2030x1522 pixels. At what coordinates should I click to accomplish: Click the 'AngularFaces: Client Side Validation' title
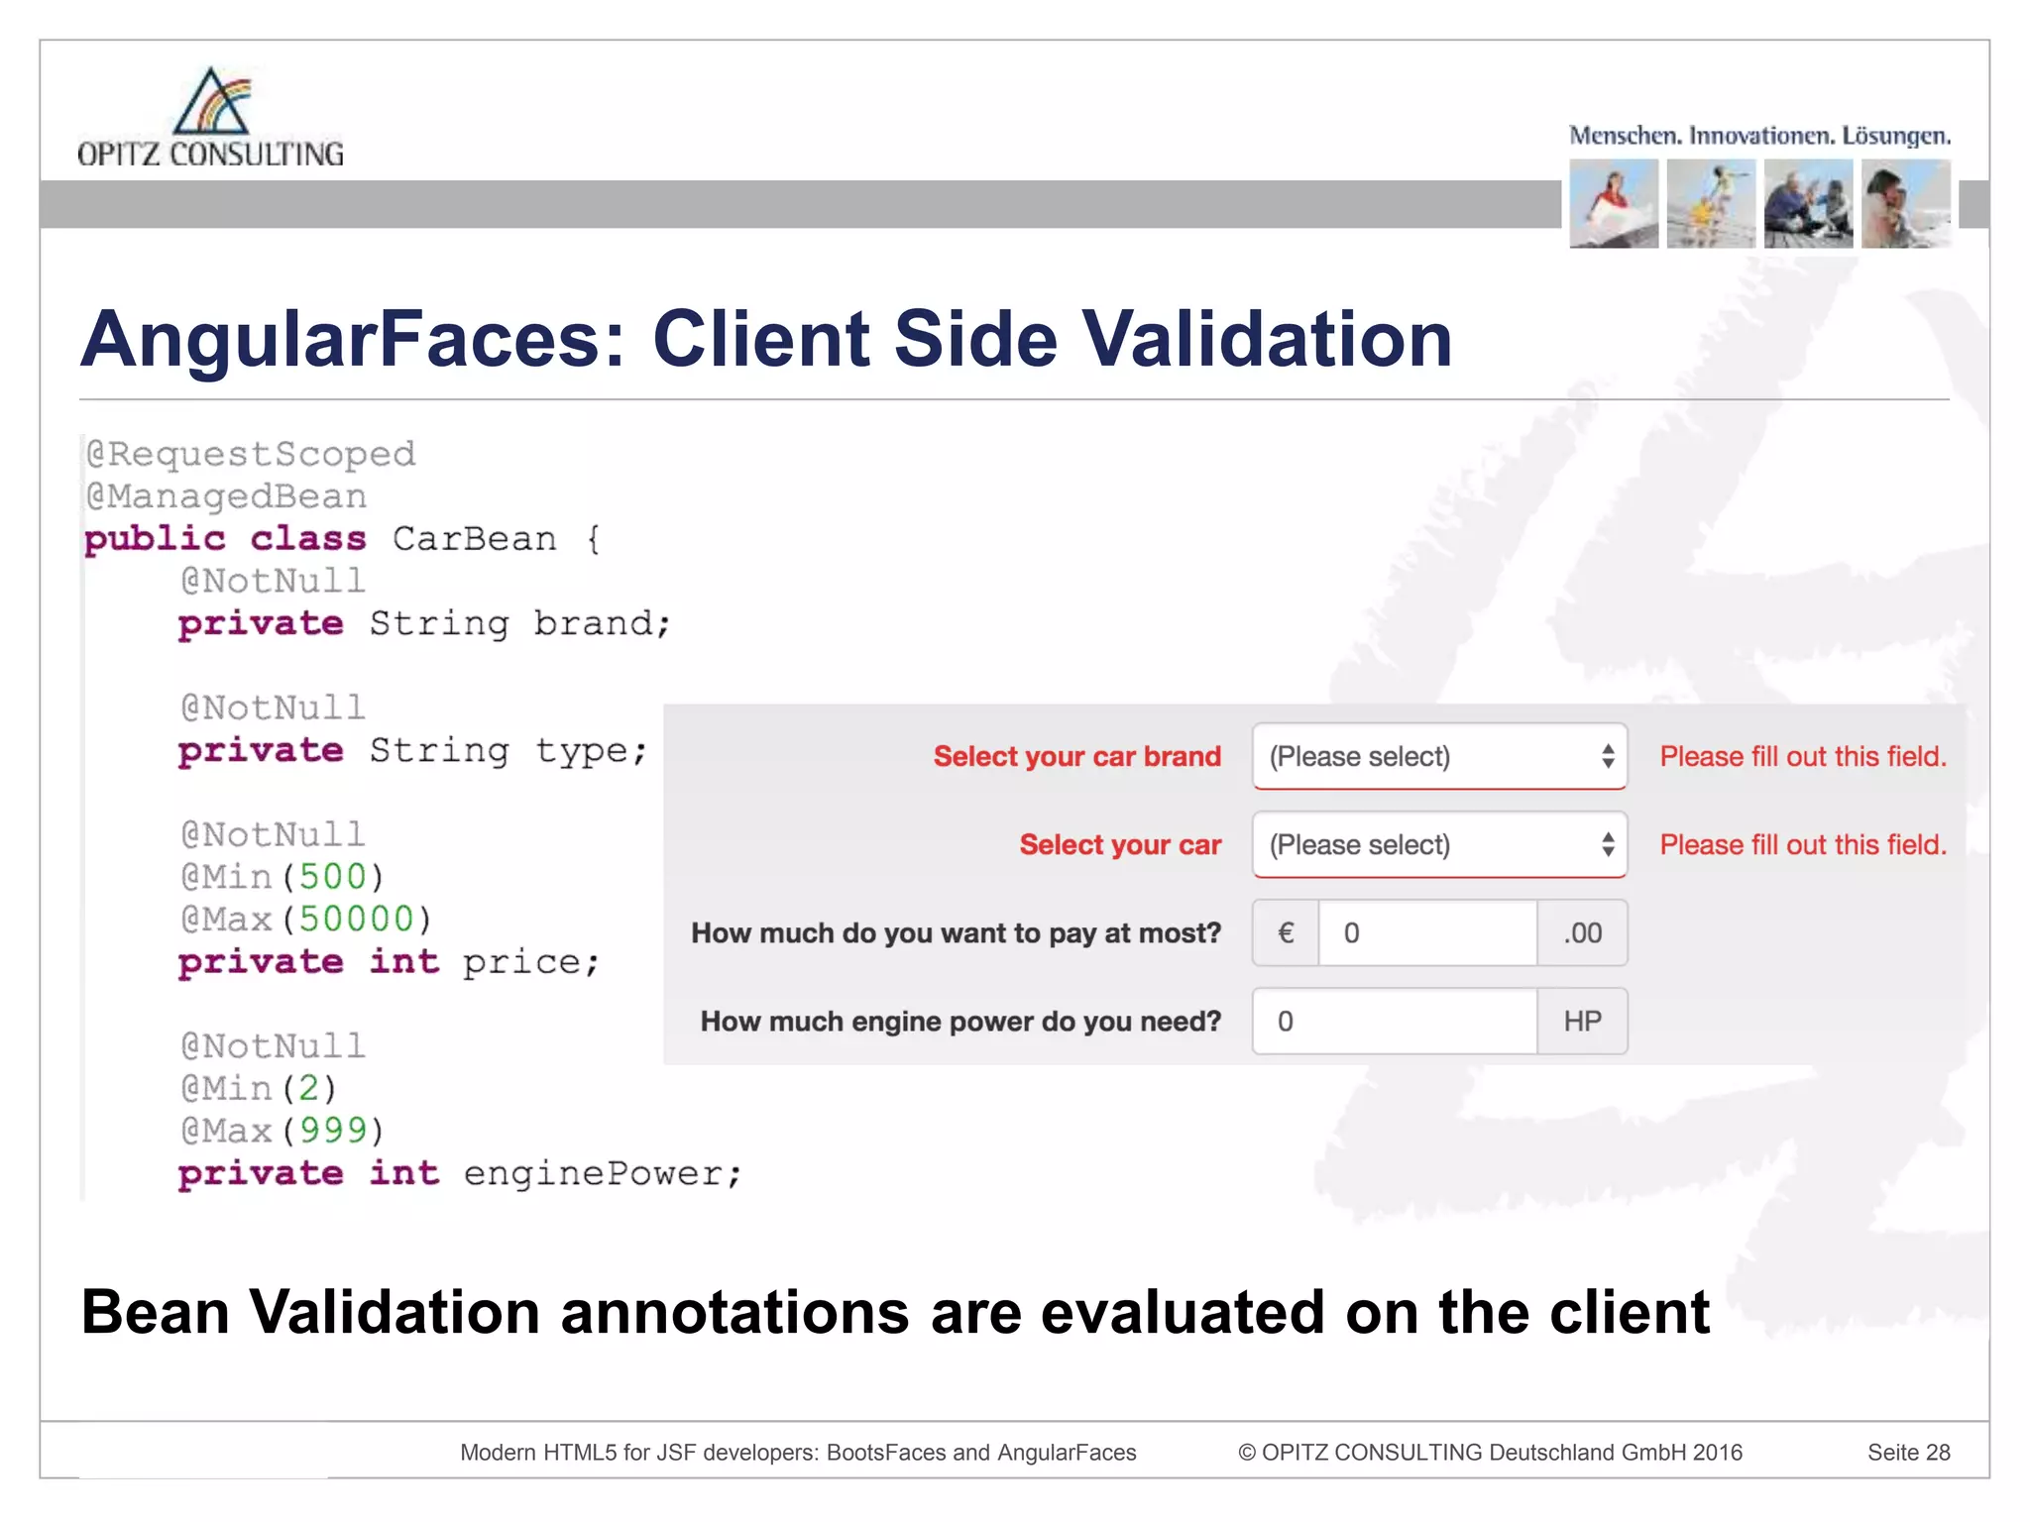coord(766,339)
